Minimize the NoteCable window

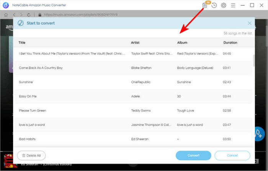(242, 5)
